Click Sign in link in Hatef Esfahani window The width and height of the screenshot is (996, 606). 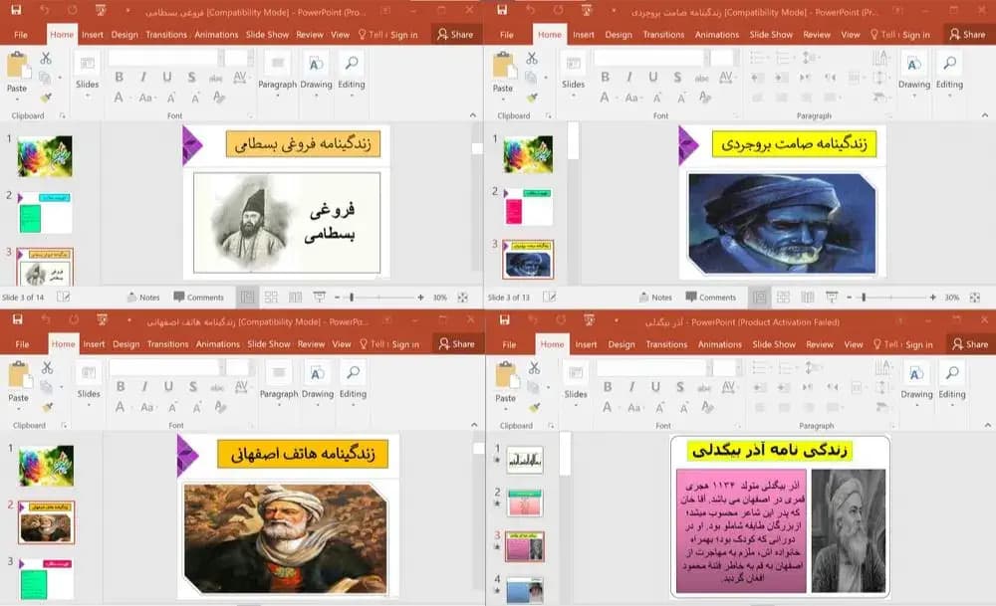click(x=405, y=344)
